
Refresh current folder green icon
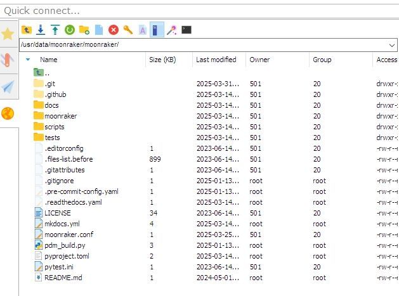(70, 30)
